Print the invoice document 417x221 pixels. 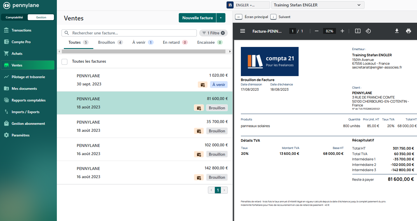click(x=409, y=31)
